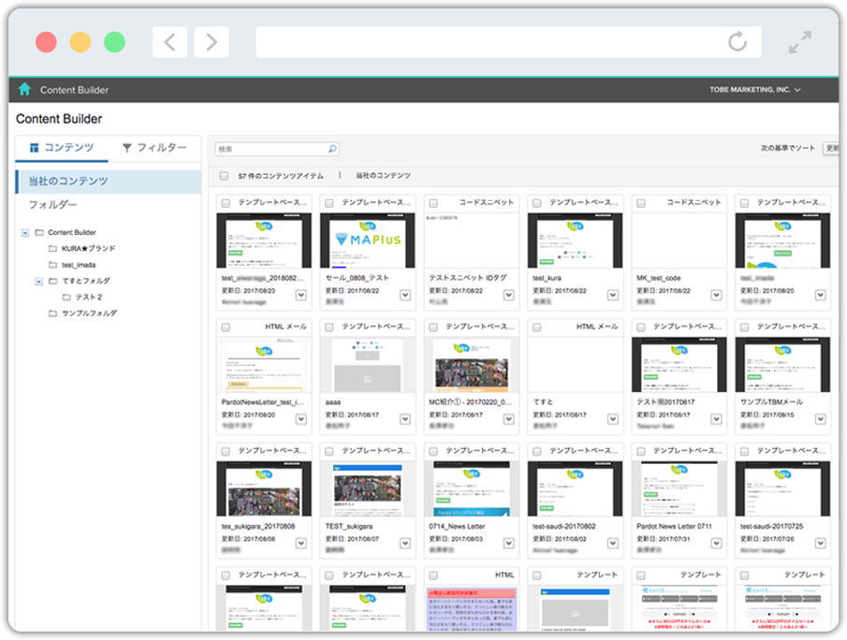
Task: Click the Content Builder home icon
Action: coord(24,89)
